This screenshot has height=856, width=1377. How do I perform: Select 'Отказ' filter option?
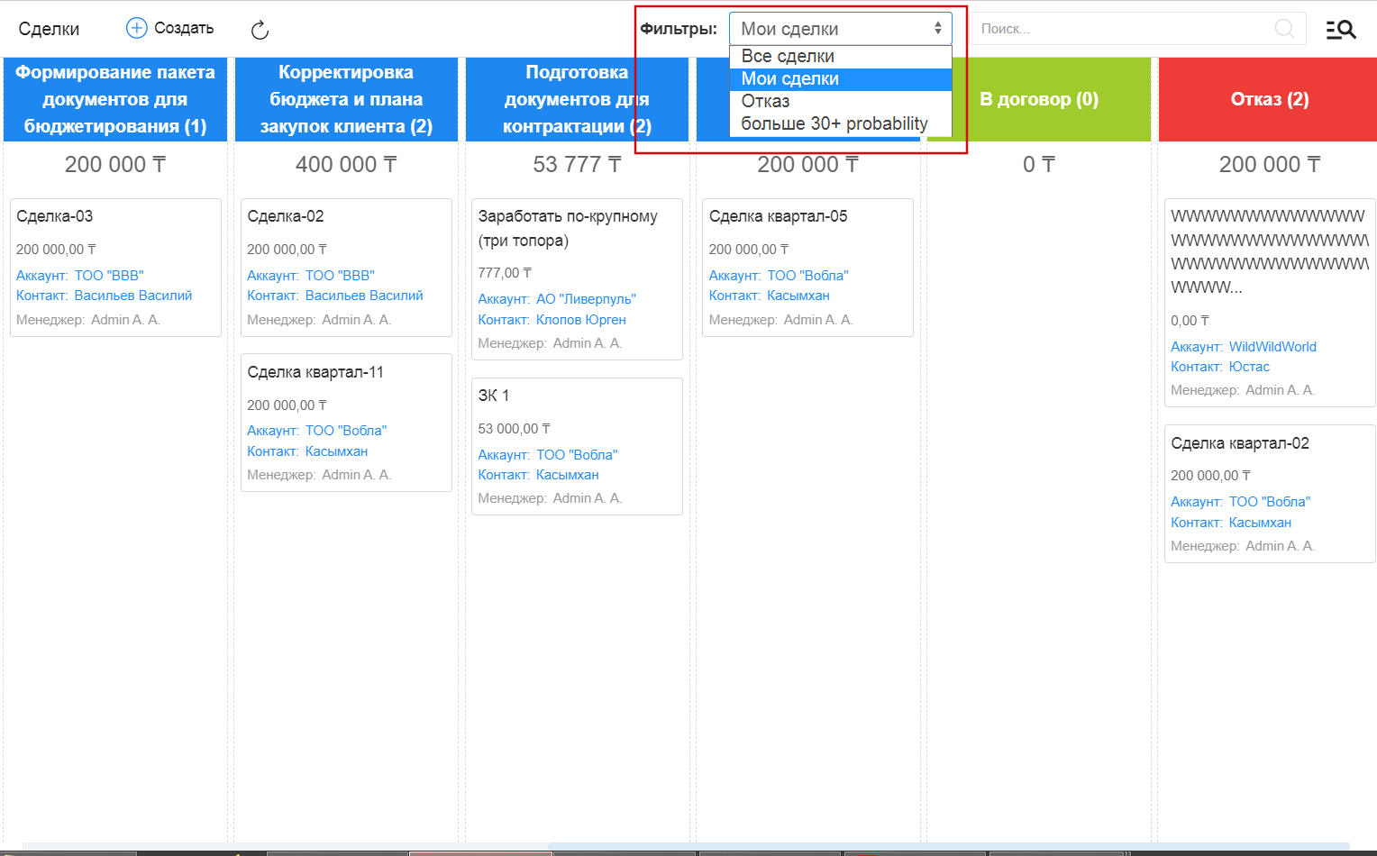[x=840, y=101]
